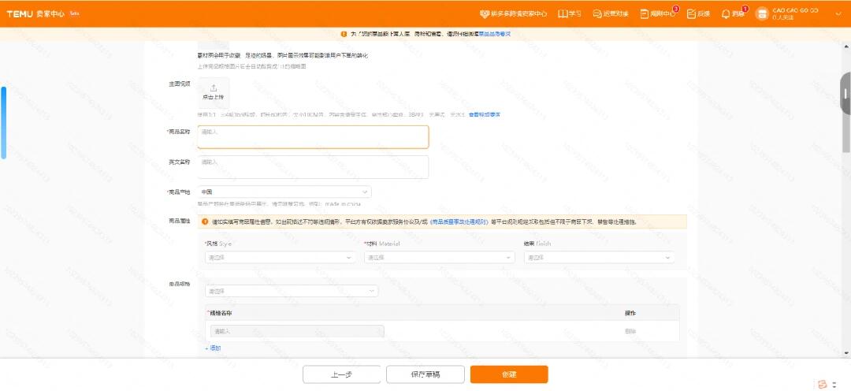Image resolution: width=851 pixels, height=391 pixels.
Task: Click the 添加 add specification link
Action: 214,348
